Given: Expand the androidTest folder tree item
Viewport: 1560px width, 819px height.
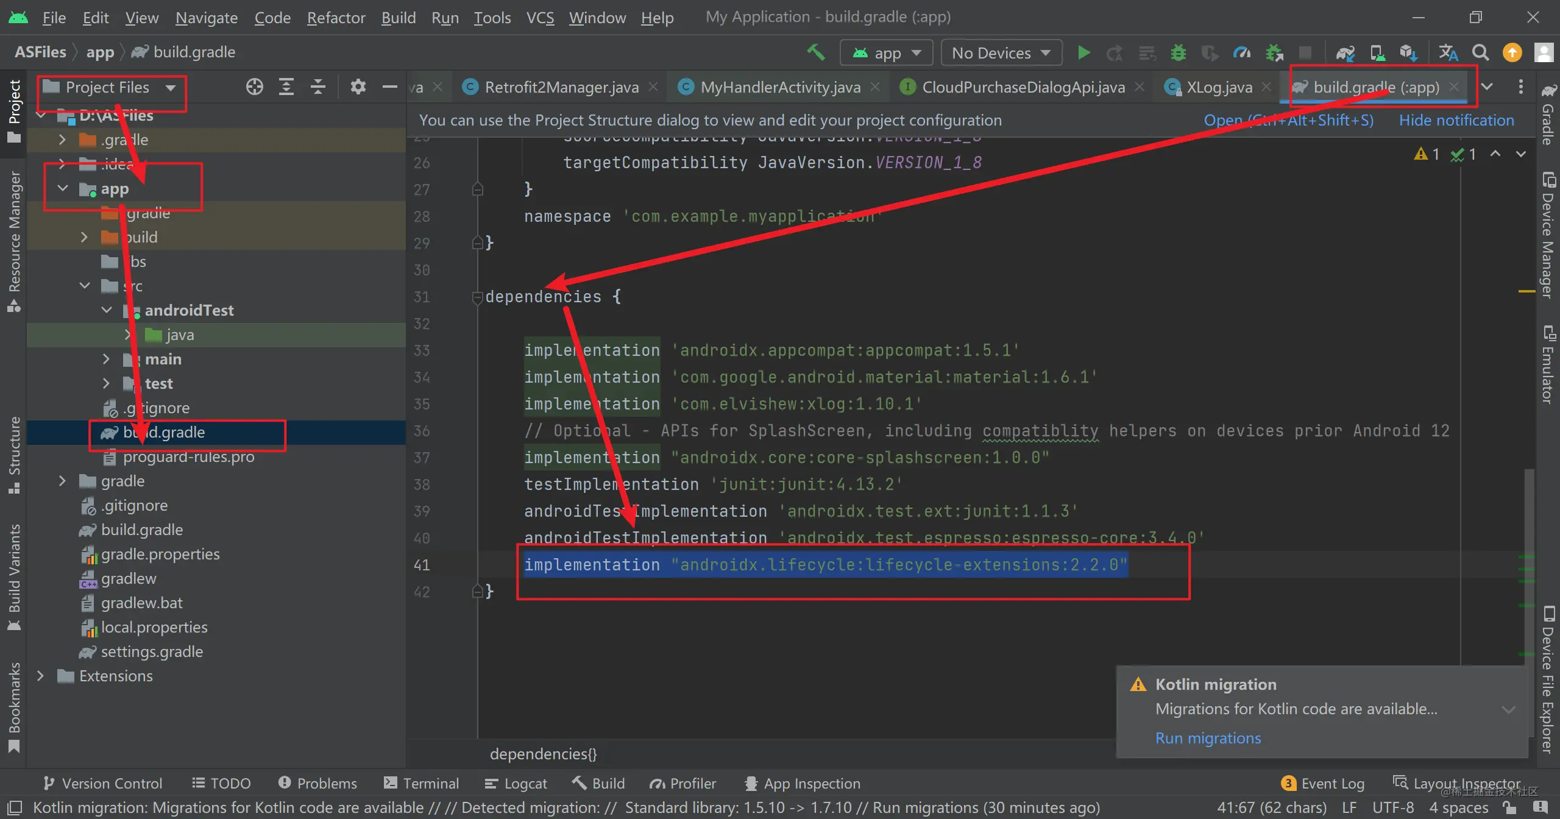Looking at the screenshot, I should click(x=107, y=310).
